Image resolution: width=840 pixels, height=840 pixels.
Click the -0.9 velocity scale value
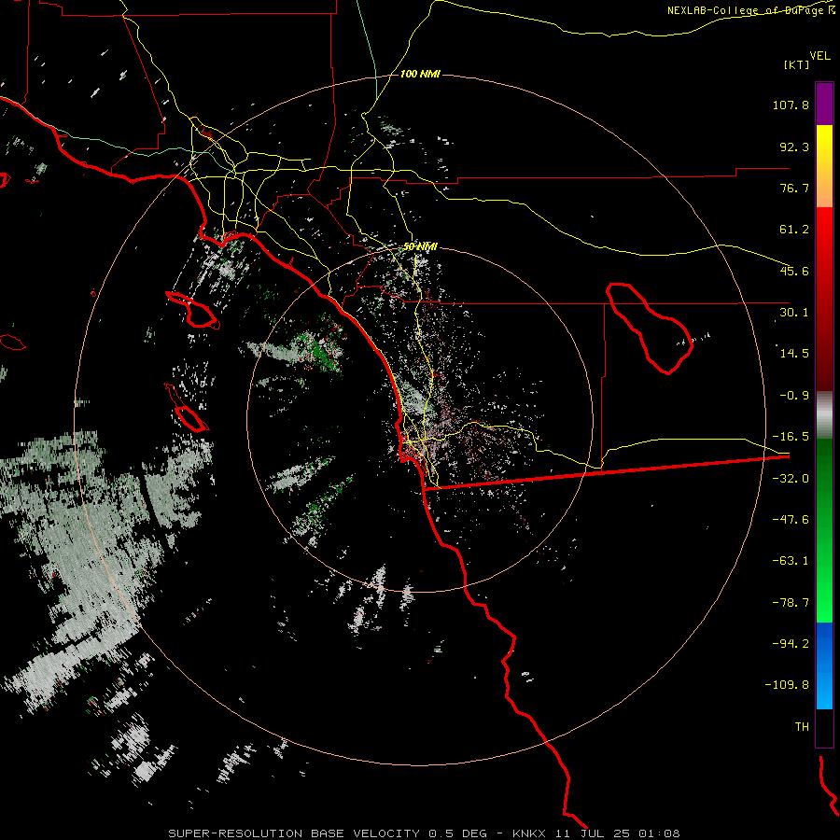click(794, 396)
